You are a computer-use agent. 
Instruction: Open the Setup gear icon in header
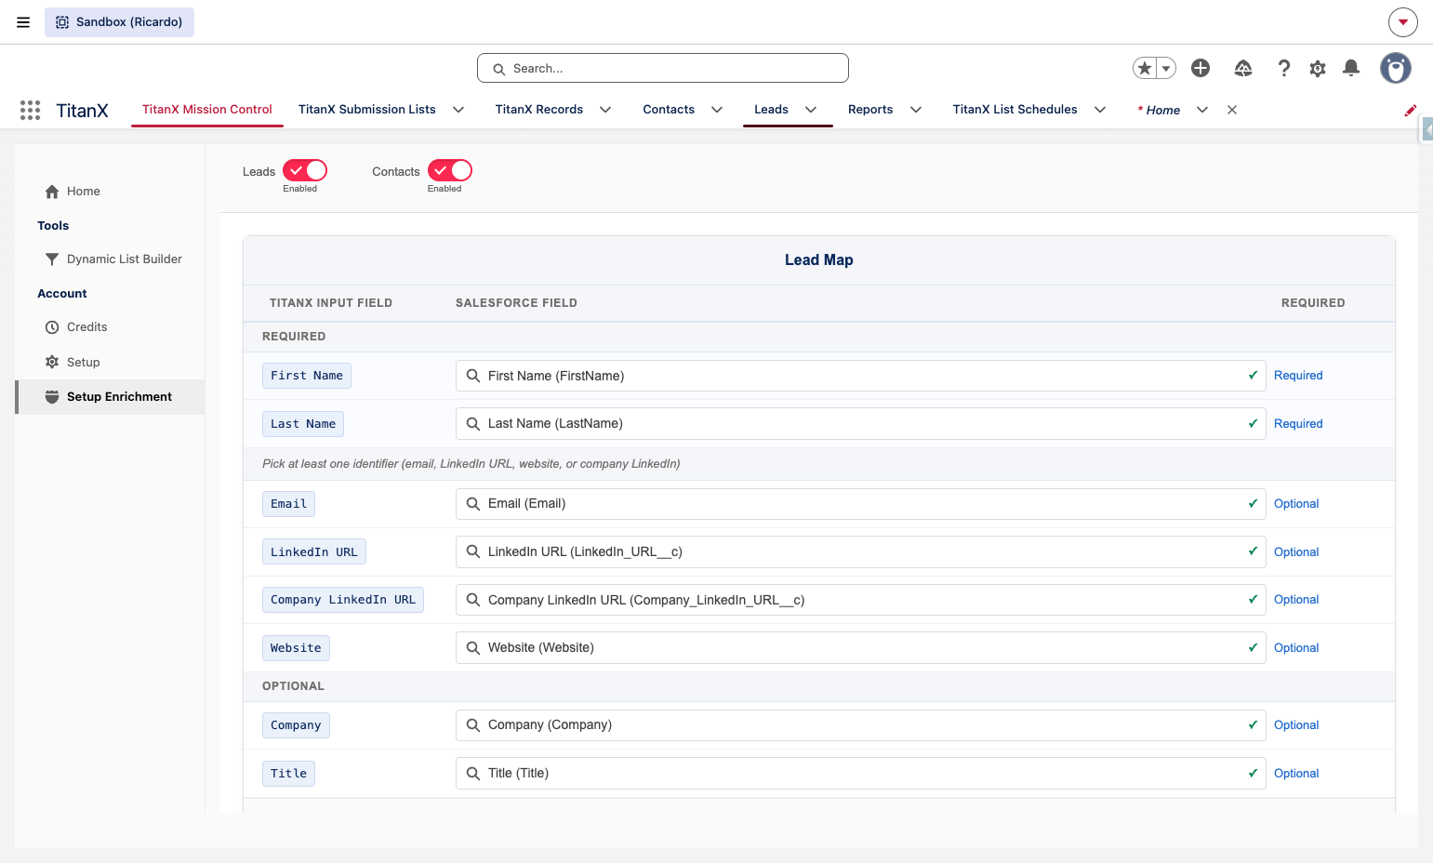pyautogui.click(x=1318, y=68)
